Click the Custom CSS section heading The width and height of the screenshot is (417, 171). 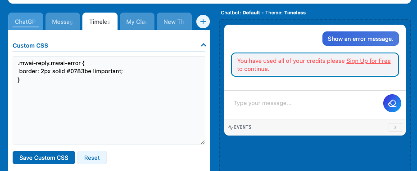30,45
